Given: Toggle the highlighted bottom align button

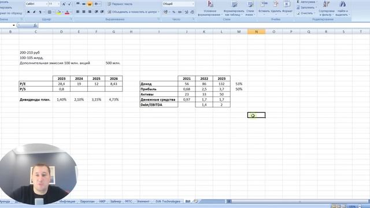Looking at the screenshot, I should (x=90, y=4).
